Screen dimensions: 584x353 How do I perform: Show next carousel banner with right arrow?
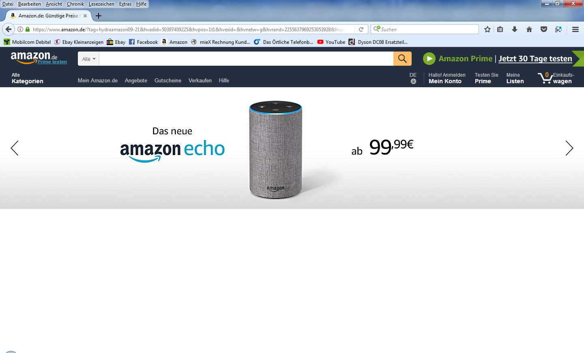coord(569,148)
